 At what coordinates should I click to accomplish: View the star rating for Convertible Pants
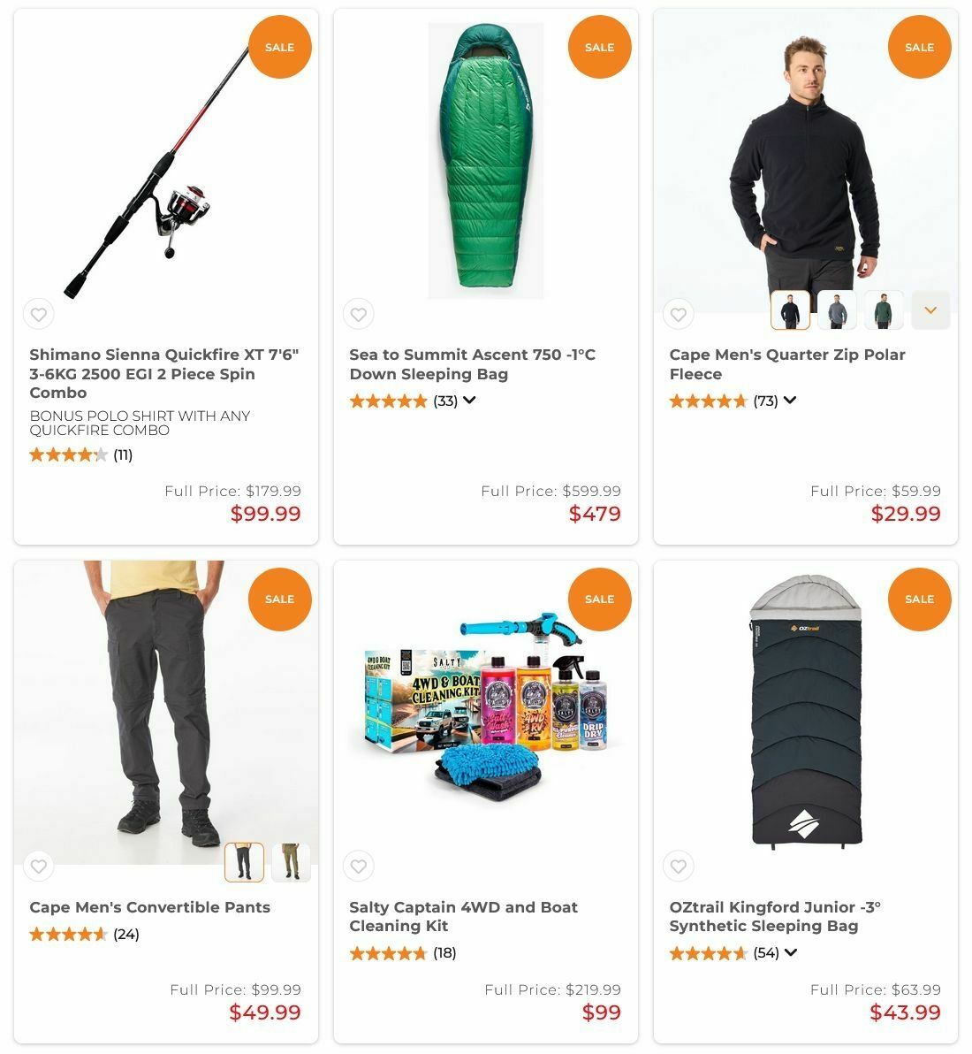[x=69, y=934]
